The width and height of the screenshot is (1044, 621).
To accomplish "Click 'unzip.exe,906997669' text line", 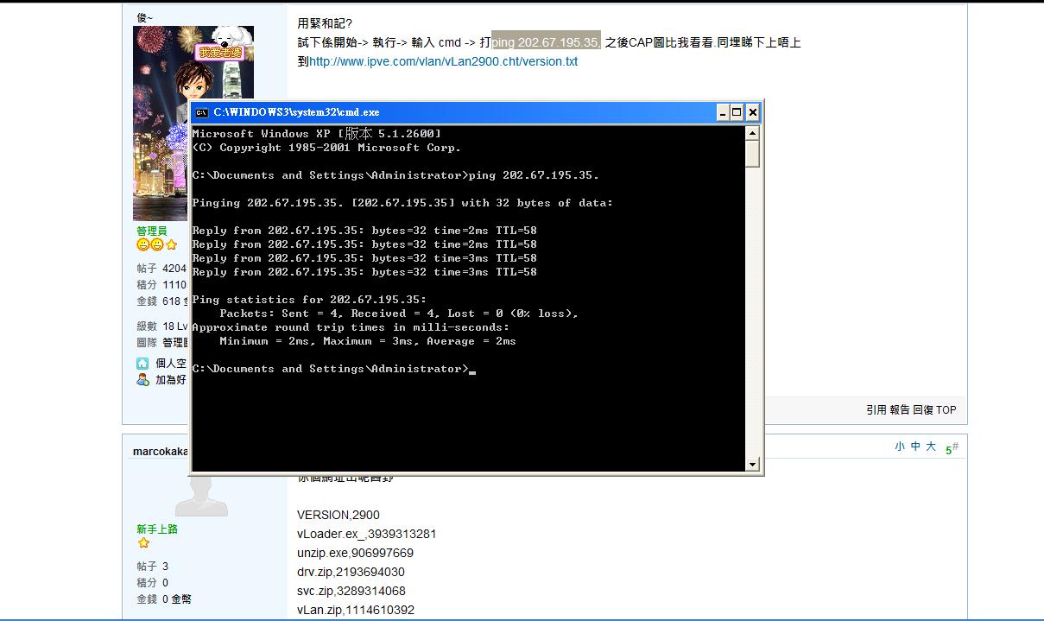I will tap(356, 553).
